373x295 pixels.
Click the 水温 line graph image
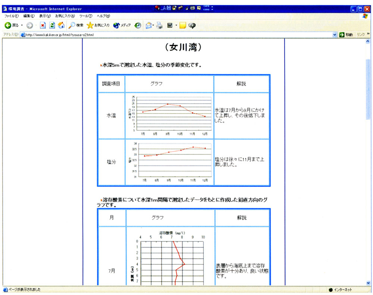pyautogui.click(x=170, y=115)
